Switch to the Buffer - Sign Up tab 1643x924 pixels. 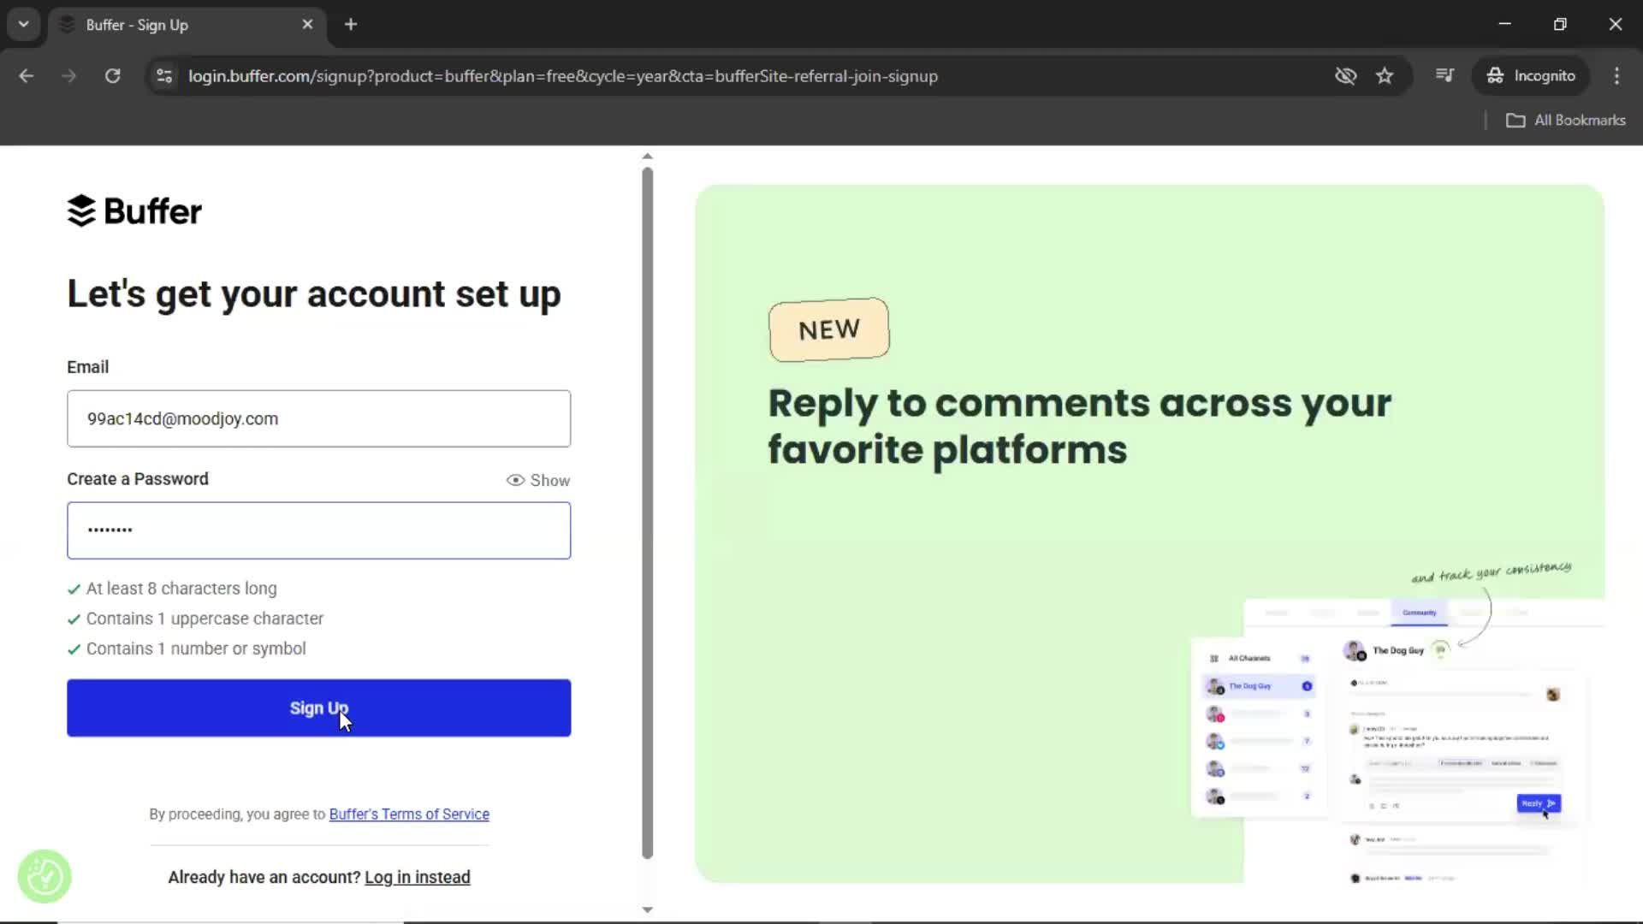click(171, 24)
